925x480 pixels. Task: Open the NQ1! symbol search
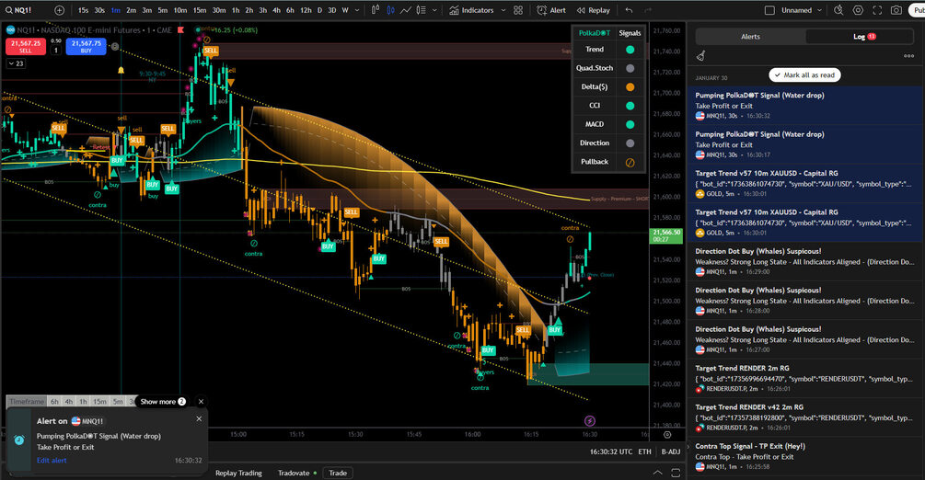pyautogui.click(x=19, y=10)
